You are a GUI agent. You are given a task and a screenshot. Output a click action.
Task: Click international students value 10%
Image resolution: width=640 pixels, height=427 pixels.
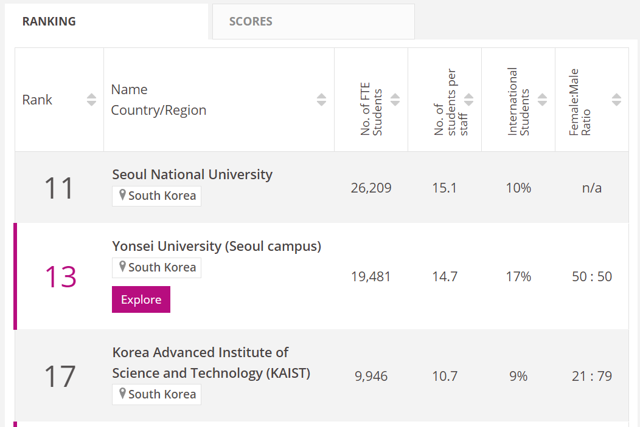518,188
